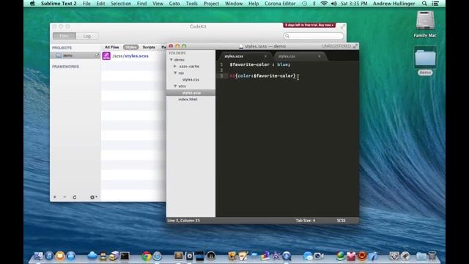Select the demo project in CodeKit
Screen dimensions: 469x264
click(x=75, y=56)
